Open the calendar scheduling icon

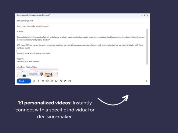(x=70, y=81)
